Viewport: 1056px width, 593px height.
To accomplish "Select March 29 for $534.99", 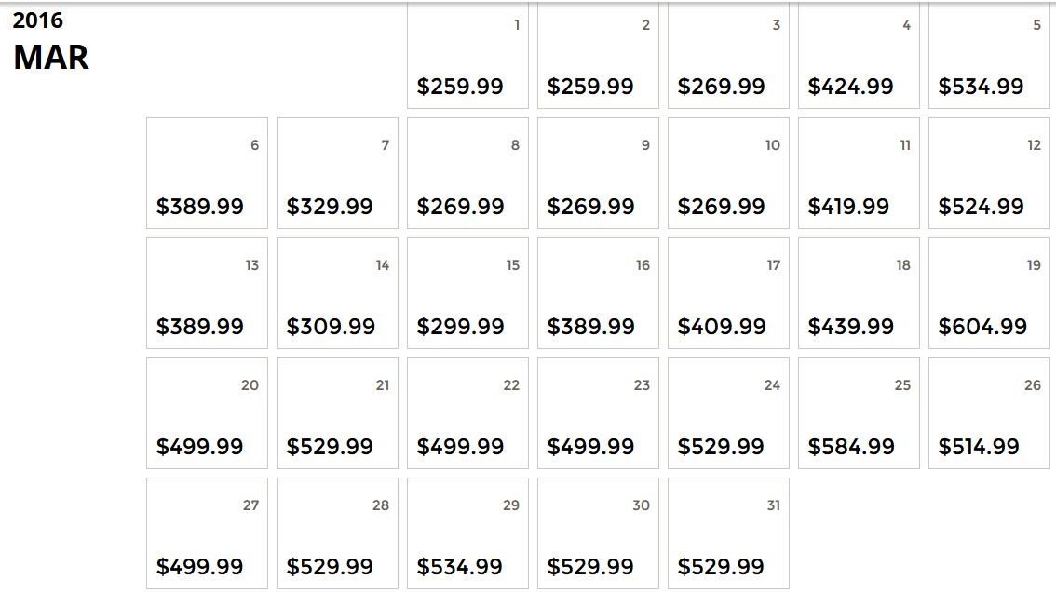I will coord(467,533).
